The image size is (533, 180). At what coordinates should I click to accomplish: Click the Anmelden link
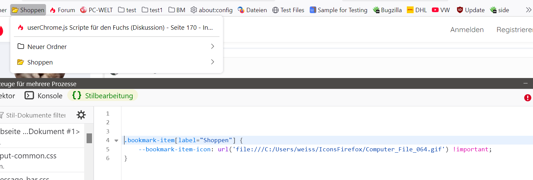coord(467,30)
